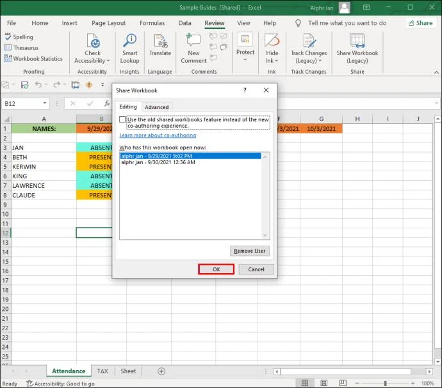Expand the formula bar
The width and height of the screenshot is (442, 388).
pyautogui.click(x=436, y=103)
